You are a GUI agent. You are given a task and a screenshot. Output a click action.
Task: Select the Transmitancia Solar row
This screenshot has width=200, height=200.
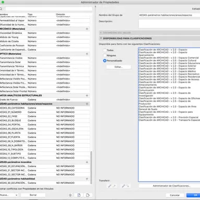[x=45, y=62]
